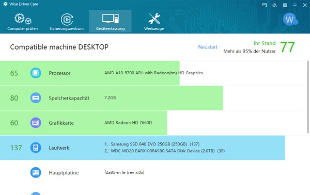Click the Ihr Stand label
This screenshot has width=310, height=195.
(265, 43)
